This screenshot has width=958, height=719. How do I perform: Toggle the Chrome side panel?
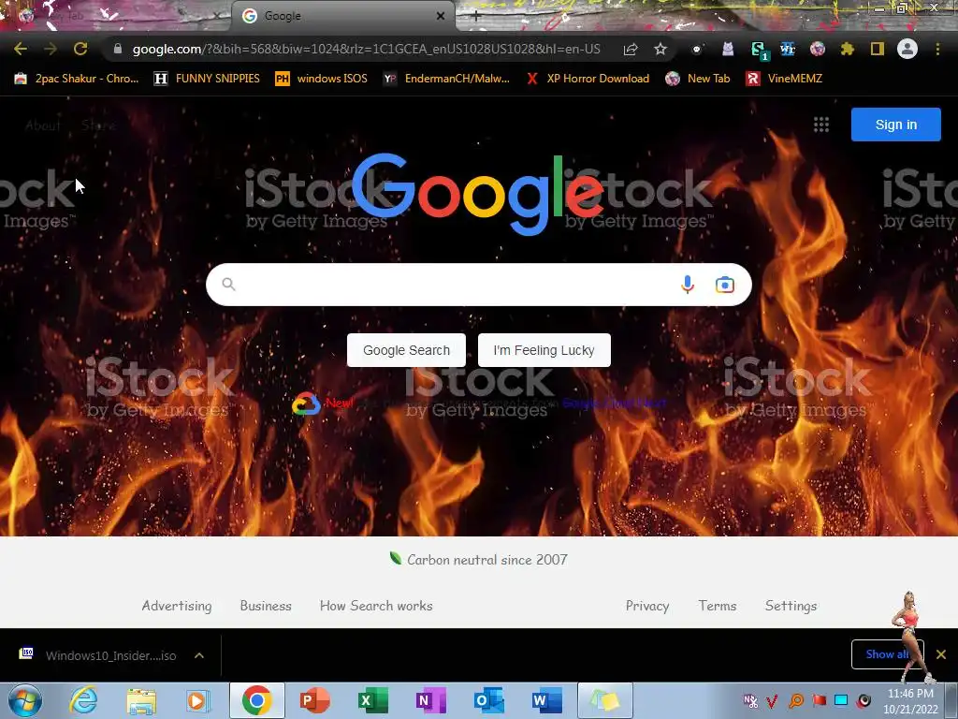878,49
